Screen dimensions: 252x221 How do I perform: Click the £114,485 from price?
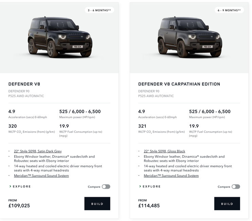pyautogui.click(x=149, y=206)
